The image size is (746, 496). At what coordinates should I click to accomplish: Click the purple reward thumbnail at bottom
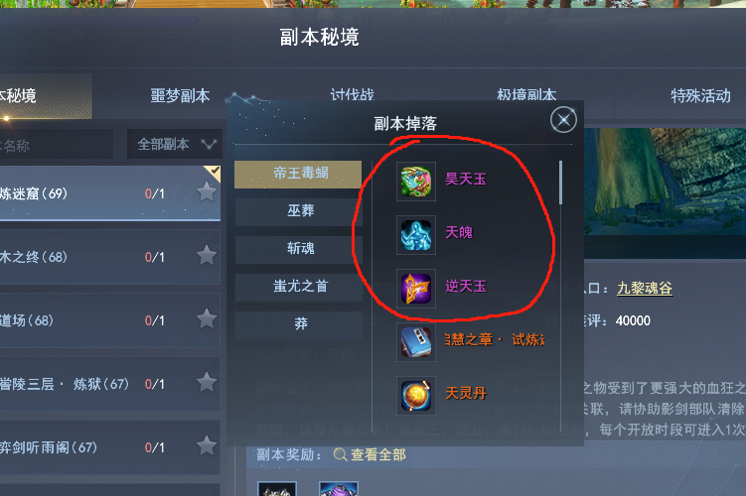(339, 489)
